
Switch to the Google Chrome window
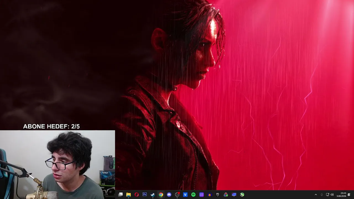tap(161, 195)
